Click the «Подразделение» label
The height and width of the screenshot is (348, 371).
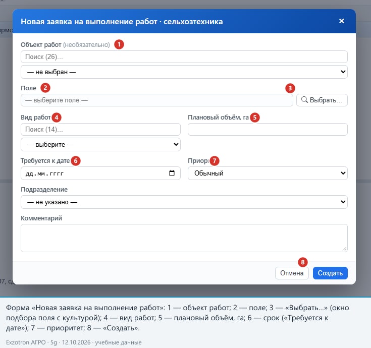click(x=44, y=189)
